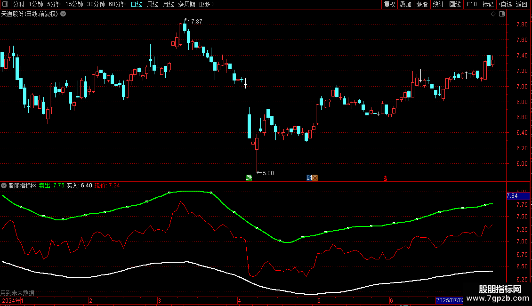The width and height of the screenshot is (532, 306).
Task: Click the 财 finance marker icon
Action: point(309,178)
